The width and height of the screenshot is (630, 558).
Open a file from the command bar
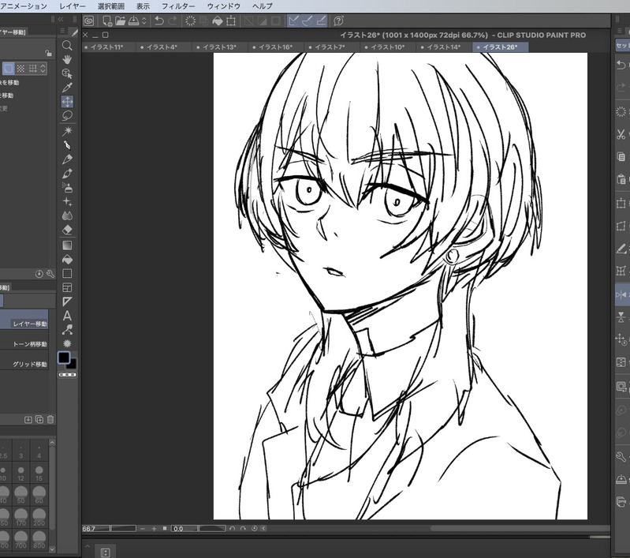[120, 21]
